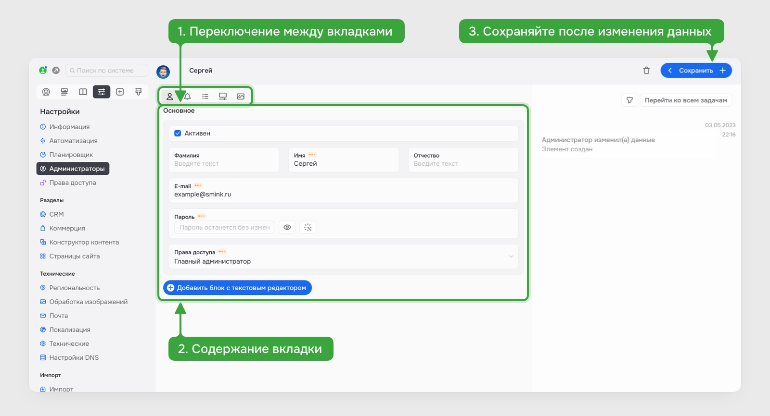The width and height of the screenshot is (770, 416).
Task: Click the Поиск по системе search box
Action: point(107,71)
